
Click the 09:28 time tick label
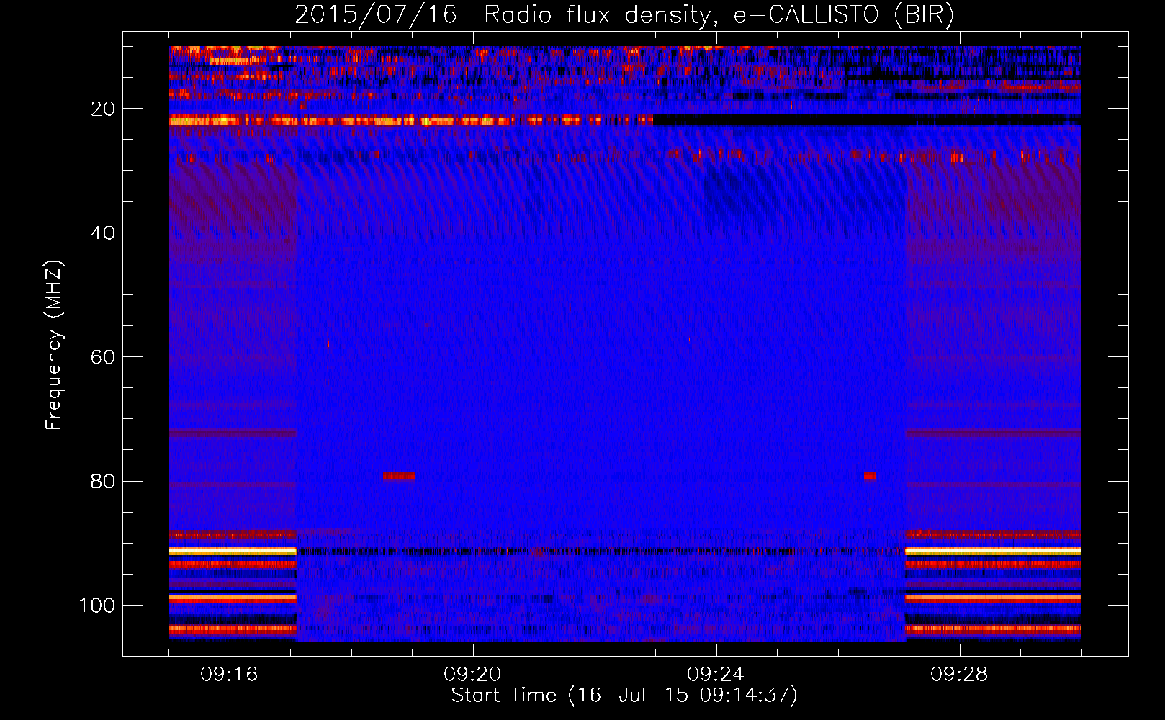point(959,674)
